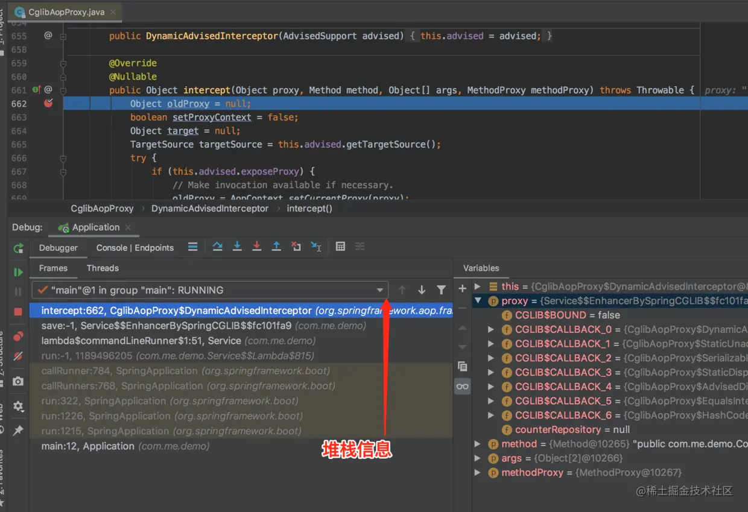This screenshot has width=748, height=512.
Task: Select the Step Out icon
Action: [274, 246]
